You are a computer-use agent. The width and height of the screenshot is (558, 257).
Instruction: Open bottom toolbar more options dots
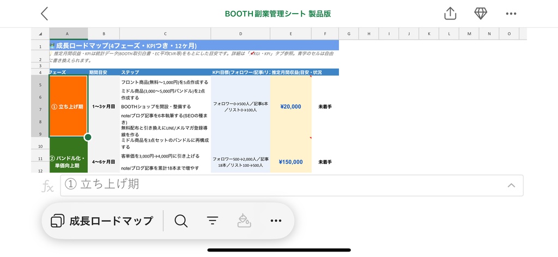(x=276, y=221)
